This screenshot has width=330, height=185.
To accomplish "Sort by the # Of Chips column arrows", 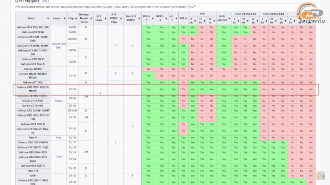I will 105,19.
